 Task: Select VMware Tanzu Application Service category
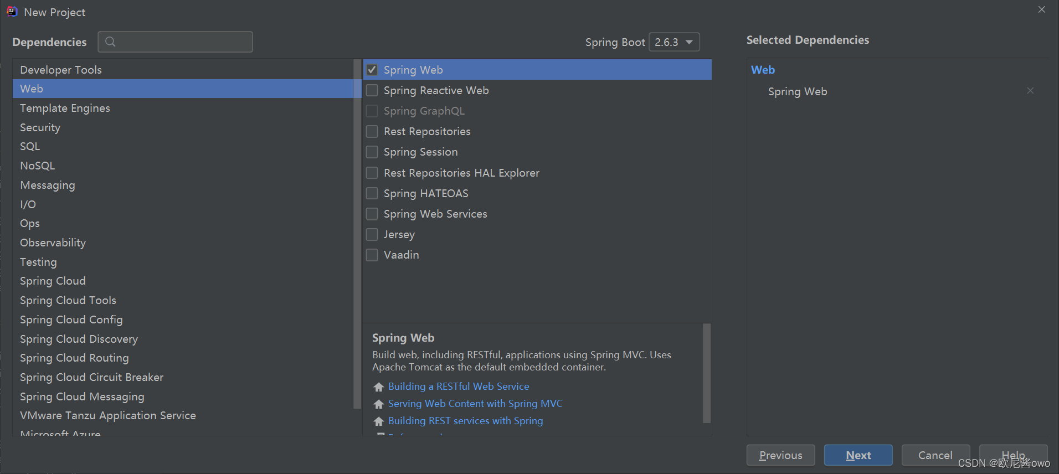(x=183, y=415)
